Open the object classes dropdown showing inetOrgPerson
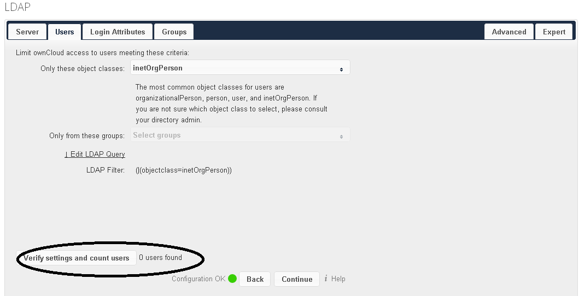The width and height of the screenshot is (579, 296). [240, 68]
